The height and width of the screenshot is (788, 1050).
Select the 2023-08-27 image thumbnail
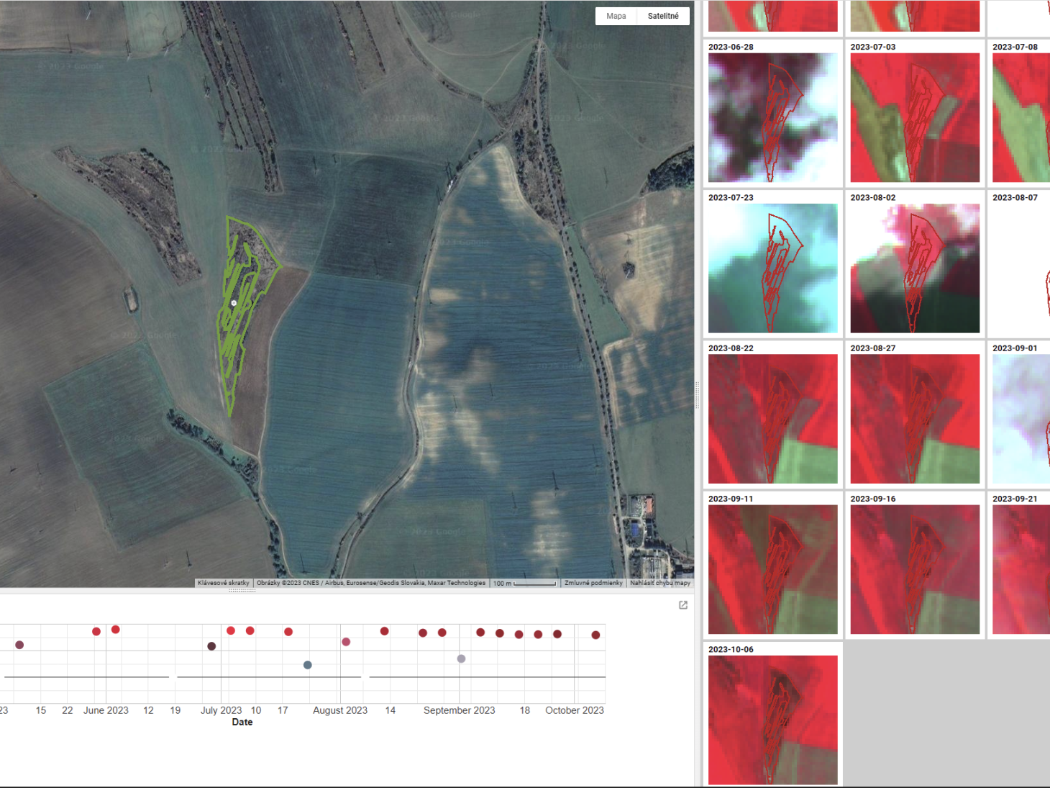pos(914,418)
